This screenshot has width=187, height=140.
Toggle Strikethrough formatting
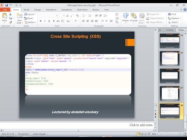(x=58, y=21)
